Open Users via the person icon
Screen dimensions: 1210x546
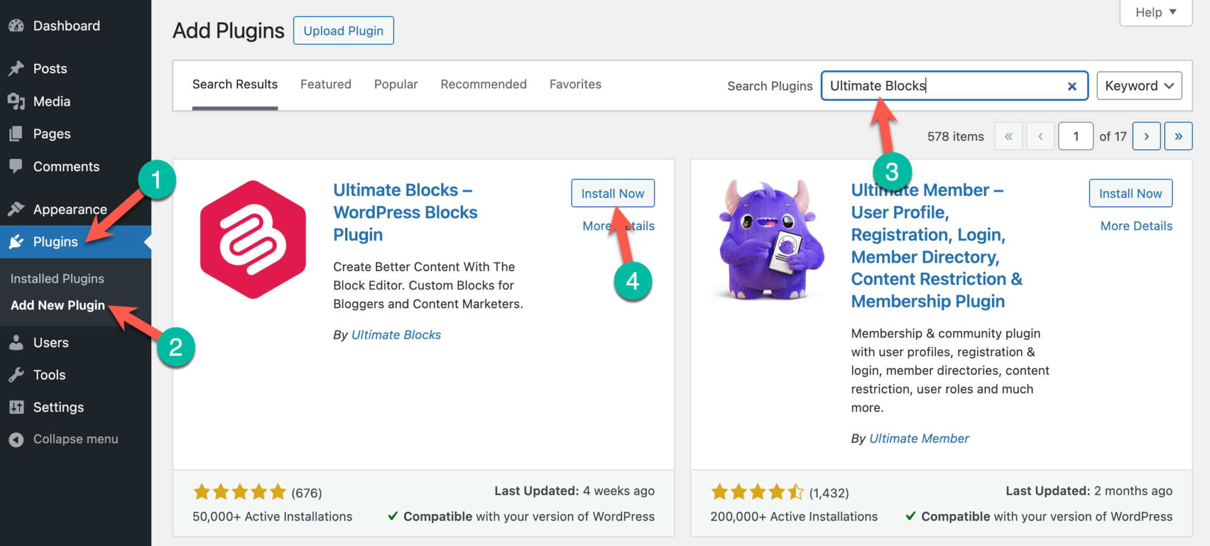point(17,342)
